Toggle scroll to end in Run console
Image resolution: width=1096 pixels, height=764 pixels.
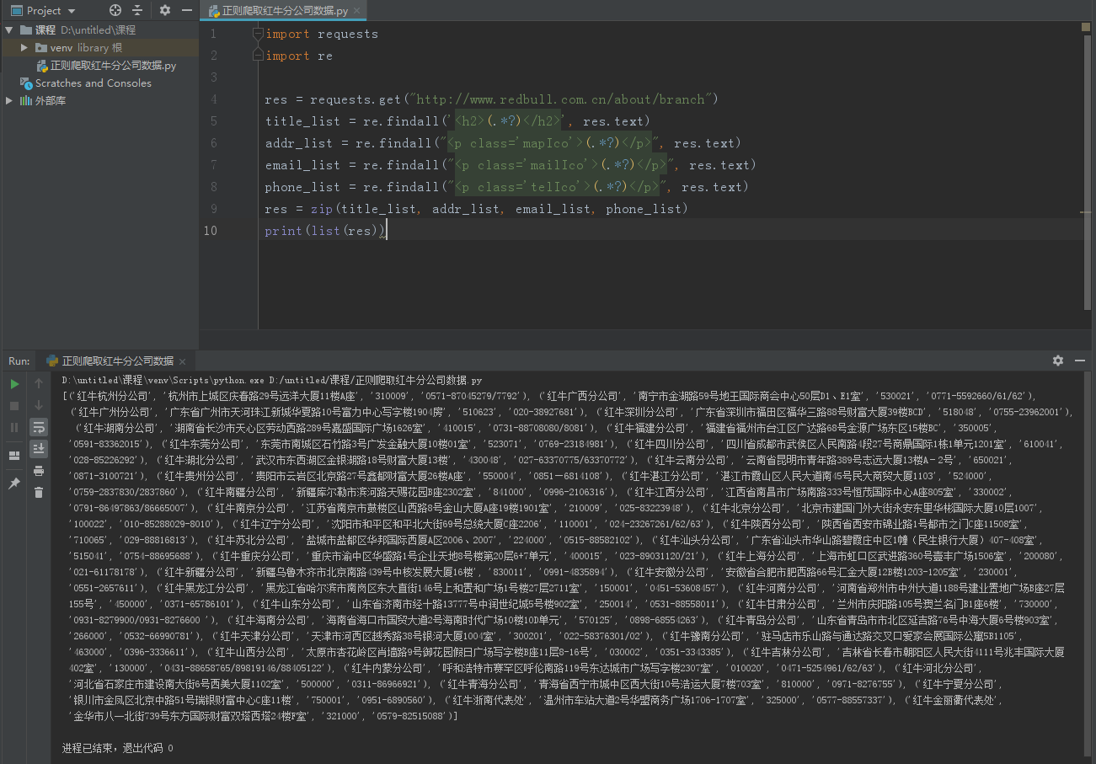click(39, 450)
